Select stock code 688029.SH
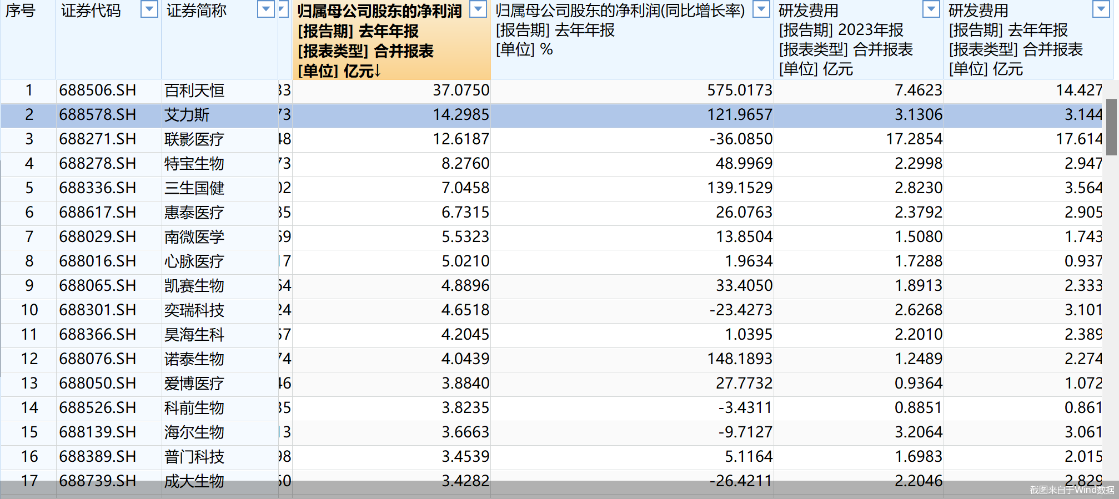Viewport: 1119px width, 499px height. click(98, 237)
